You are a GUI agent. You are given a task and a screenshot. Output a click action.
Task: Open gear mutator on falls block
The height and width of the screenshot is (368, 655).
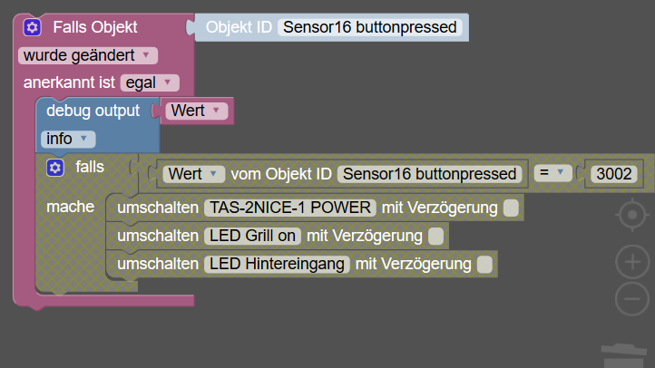point(55,168)
